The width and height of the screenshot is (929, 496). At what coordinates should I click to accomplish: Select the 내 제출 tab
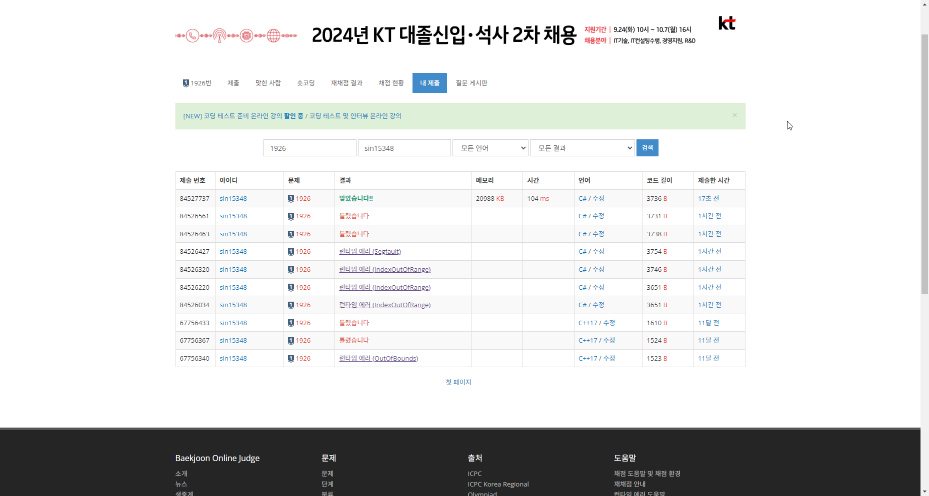coord(429,83)
